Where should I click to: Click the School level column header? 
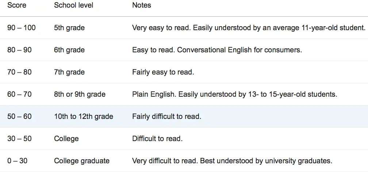[x=73, y=5]
